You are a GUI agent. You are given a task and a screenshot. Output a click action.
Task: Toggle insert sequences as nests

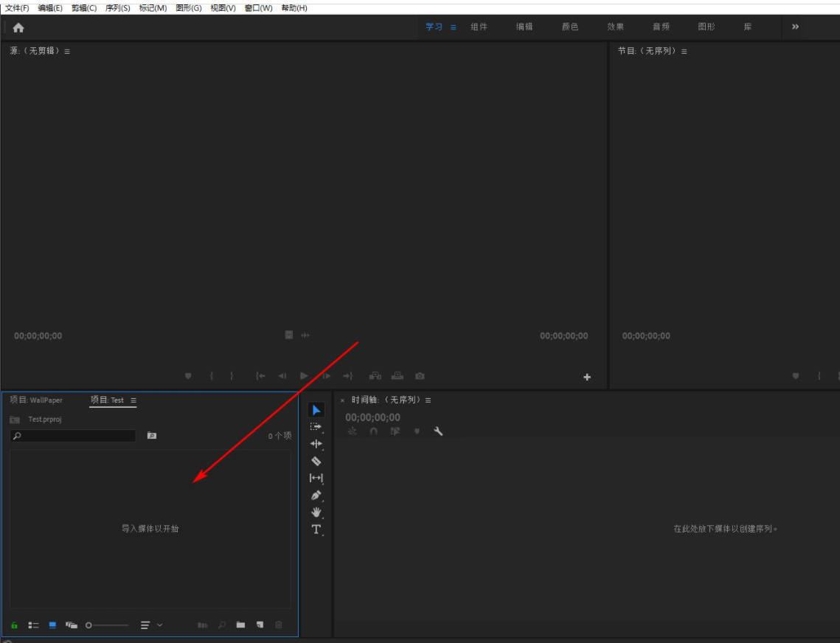click(352, 431)
